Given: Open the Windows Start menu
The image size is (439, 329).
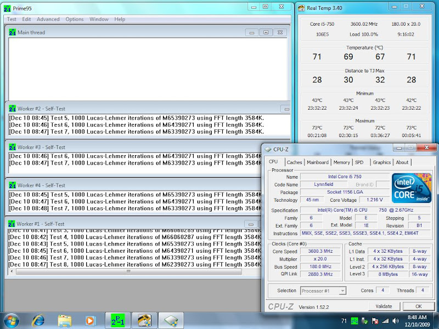Looking at the screenshot, I should click(x=11, y=320).
